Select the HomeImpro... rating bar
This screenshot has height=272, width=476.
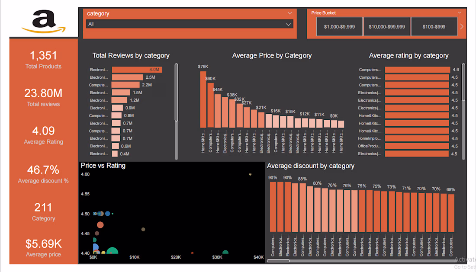point(417,138)
